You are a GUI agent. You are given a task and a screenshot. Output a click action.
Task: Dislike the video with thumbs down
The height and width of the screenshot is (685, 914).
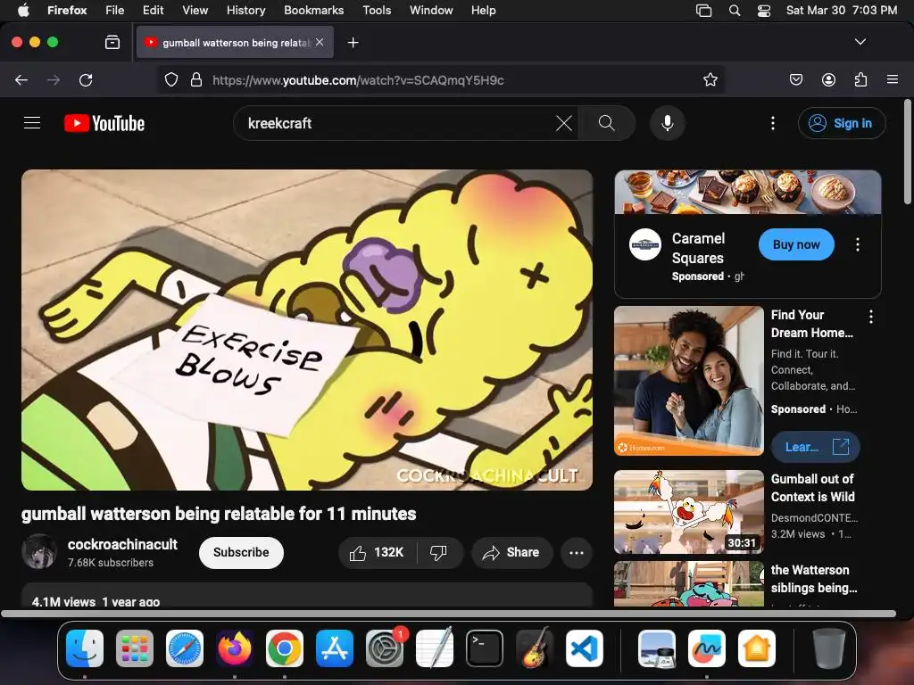pyautogui.click(x=439, y=552)
